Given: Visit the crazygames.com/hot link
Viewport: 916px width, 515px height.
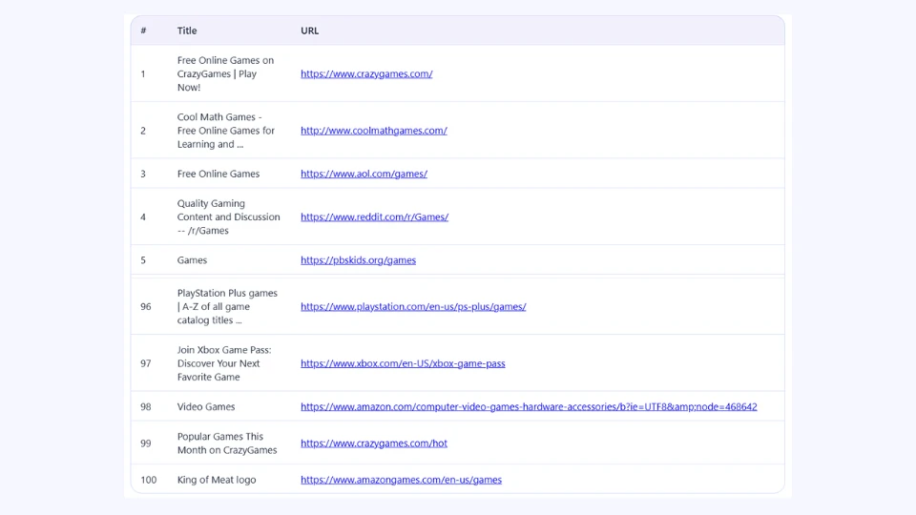Looking at the screenshot, I should [x=373, y=443].
